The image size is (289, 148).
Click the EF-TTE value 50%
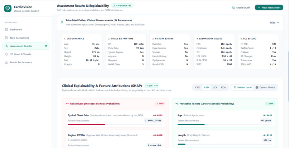pyautogui.click(x=274, y=44)
